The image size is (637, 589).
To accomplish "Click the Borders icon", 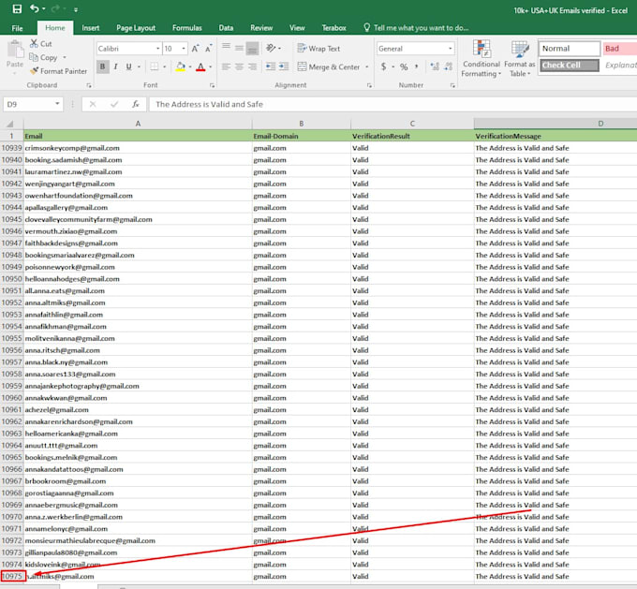I will [155, 66].
